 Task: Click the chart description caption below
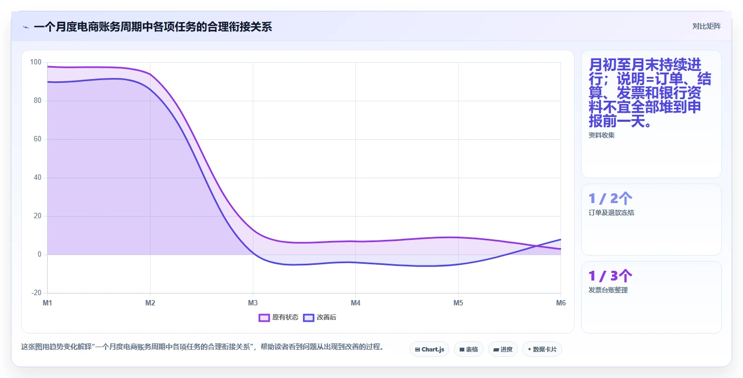(x=202, y=347)
